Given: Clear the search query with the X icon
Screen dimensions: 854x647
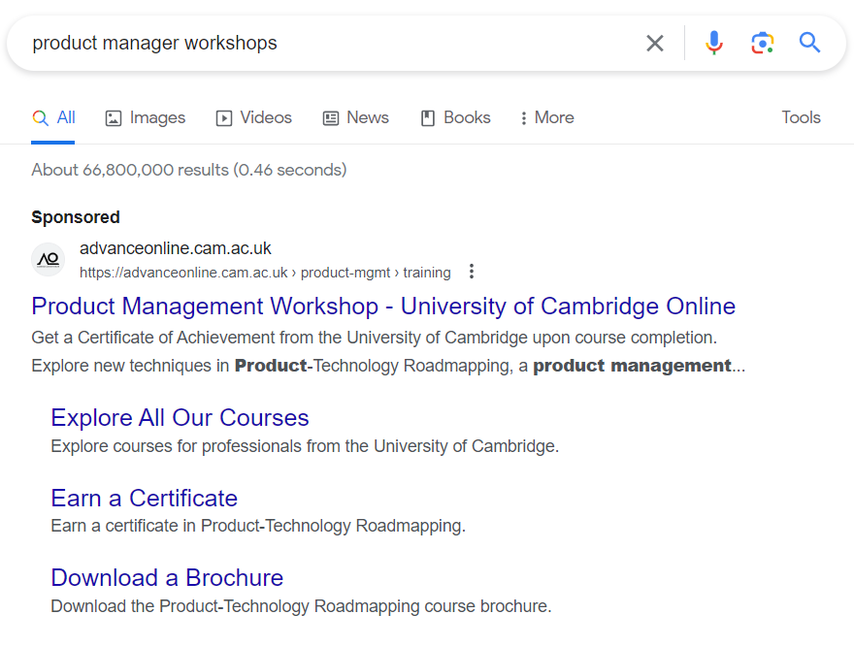Looking at the screenshot, I should point(655,43).
